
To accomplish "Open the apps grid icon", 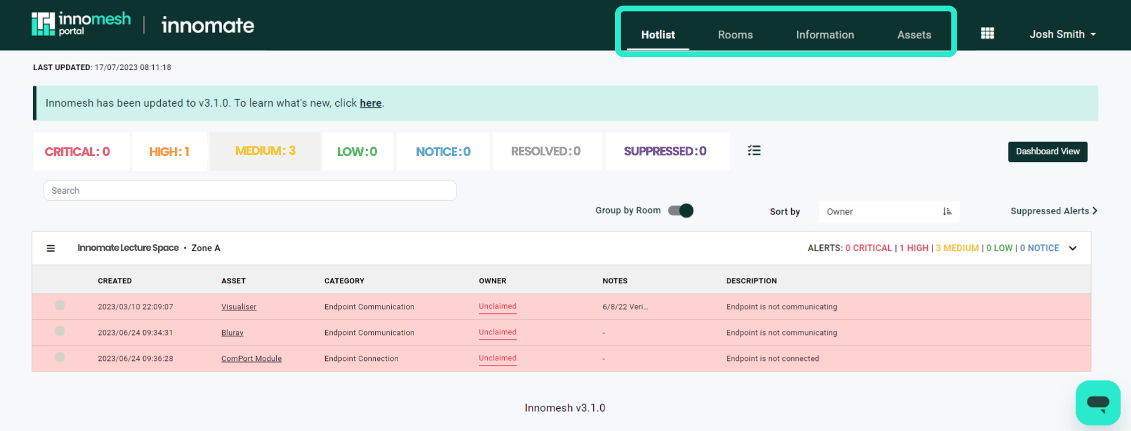I will pos(987,34).
